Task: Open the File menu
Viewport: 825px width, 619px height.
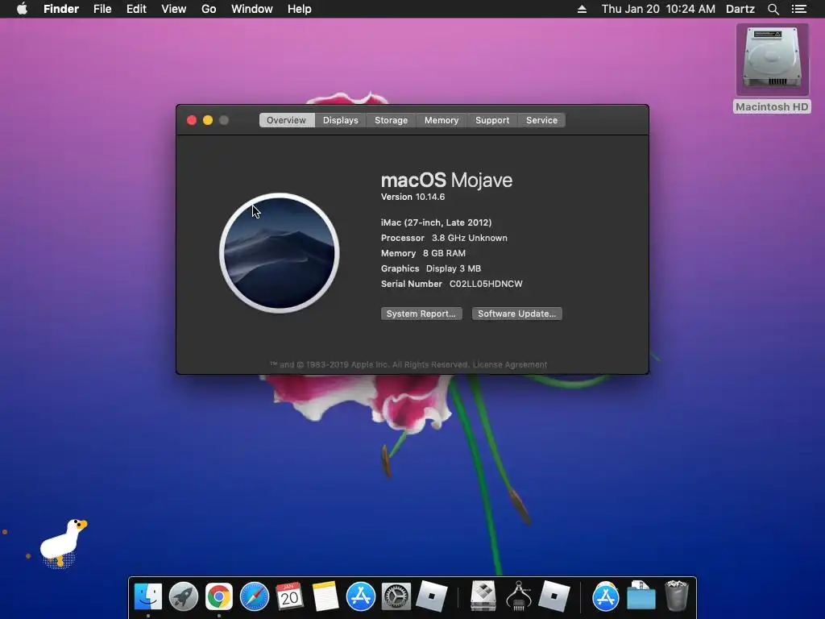Action: pos(102,9)
